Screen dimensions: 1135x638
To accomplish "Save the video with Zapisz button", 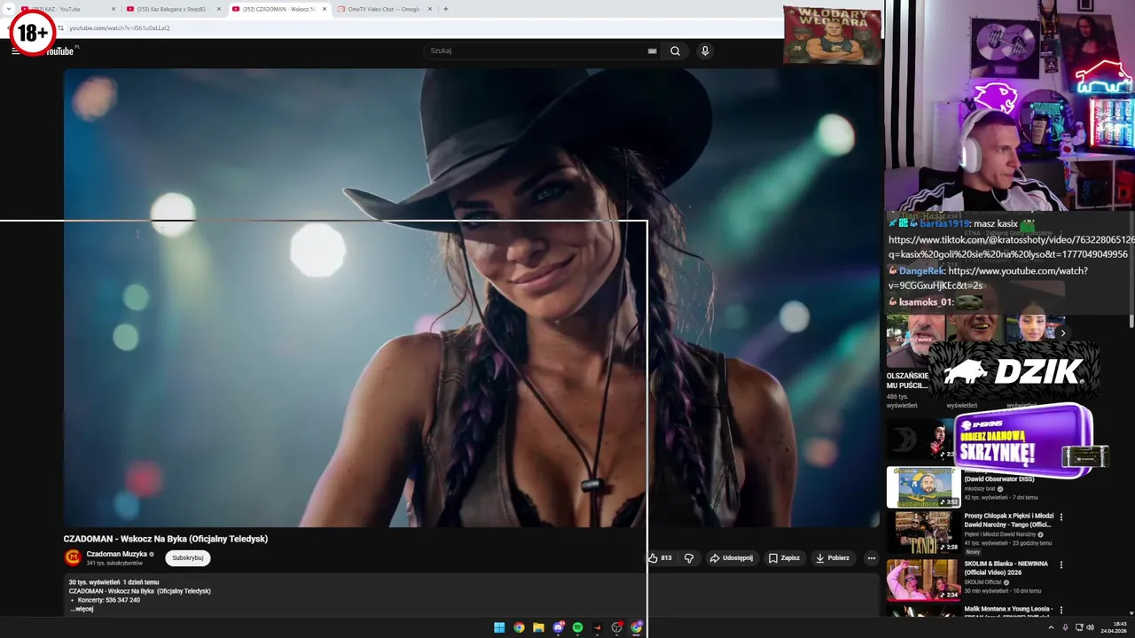I will point(784,558).
